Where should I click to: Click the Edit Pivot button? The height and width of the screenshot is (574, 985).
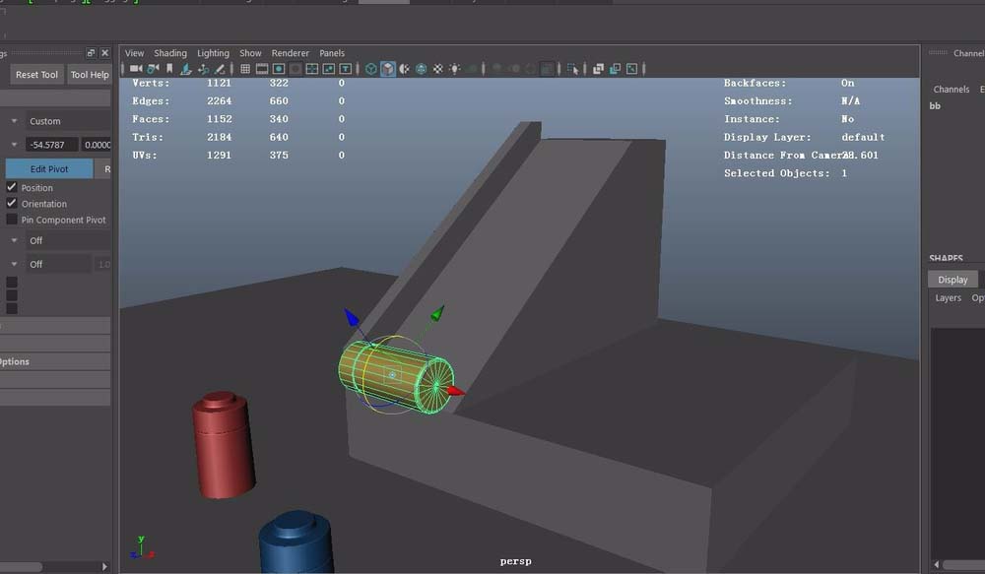point(49,169)
